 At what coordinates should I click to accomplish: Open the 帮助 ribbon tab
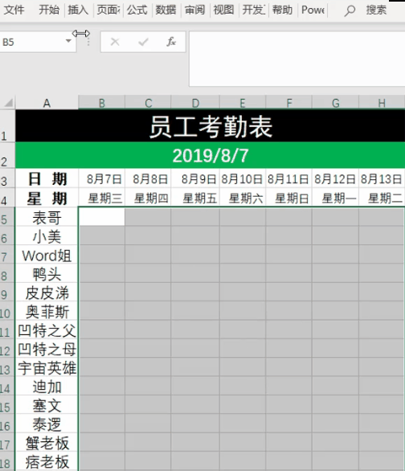click(282, 10)
